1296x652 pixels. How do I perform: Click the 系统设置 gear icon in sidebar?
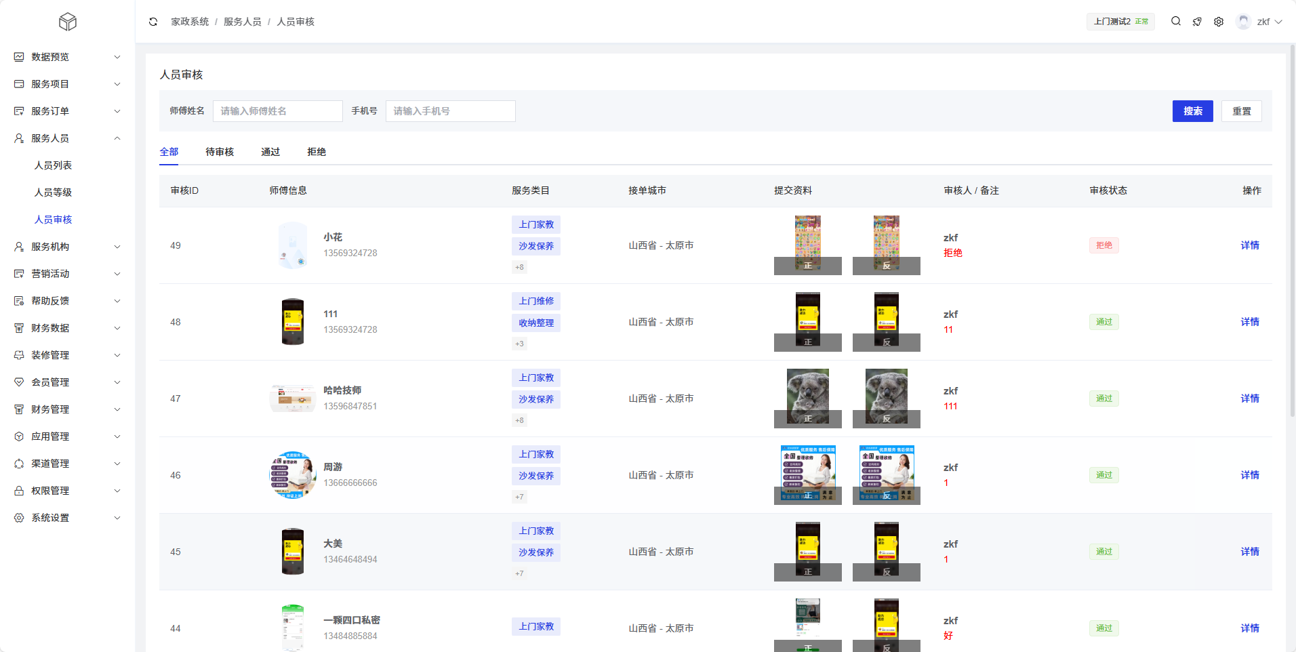tap(19, 518)
